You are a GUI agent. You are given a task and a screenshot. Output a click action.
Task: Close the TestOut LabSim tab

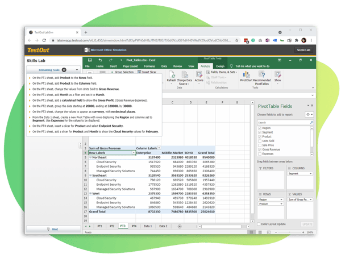point(77,32)
